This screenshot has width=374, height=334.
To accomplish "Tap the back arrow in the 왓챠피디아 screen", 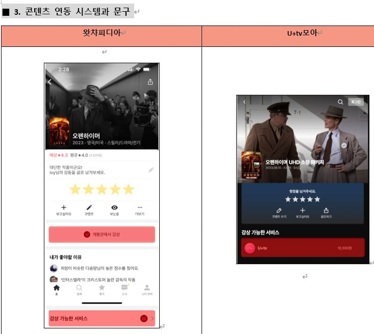I will coord(50,82).
